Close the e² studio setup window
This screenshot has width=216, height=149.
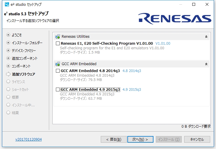(x=207, y=4)
